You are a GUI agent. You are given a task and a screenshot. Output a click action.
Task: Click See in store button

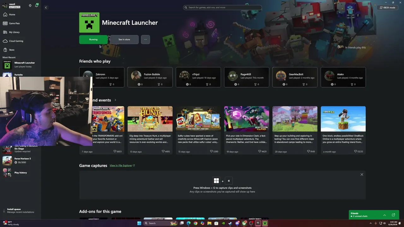coord(124,39)
